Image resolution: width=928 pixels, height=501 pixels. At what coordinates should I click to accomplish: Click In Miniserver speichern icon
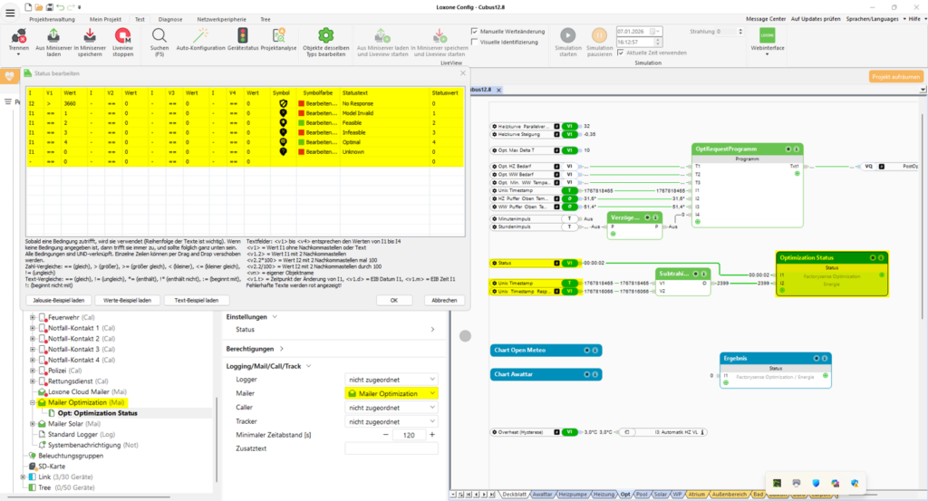[89, 37]
